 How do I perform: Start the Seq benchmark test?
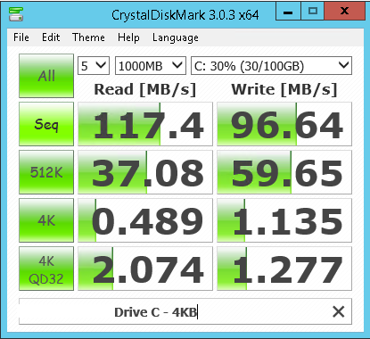(x=46, y=124)
